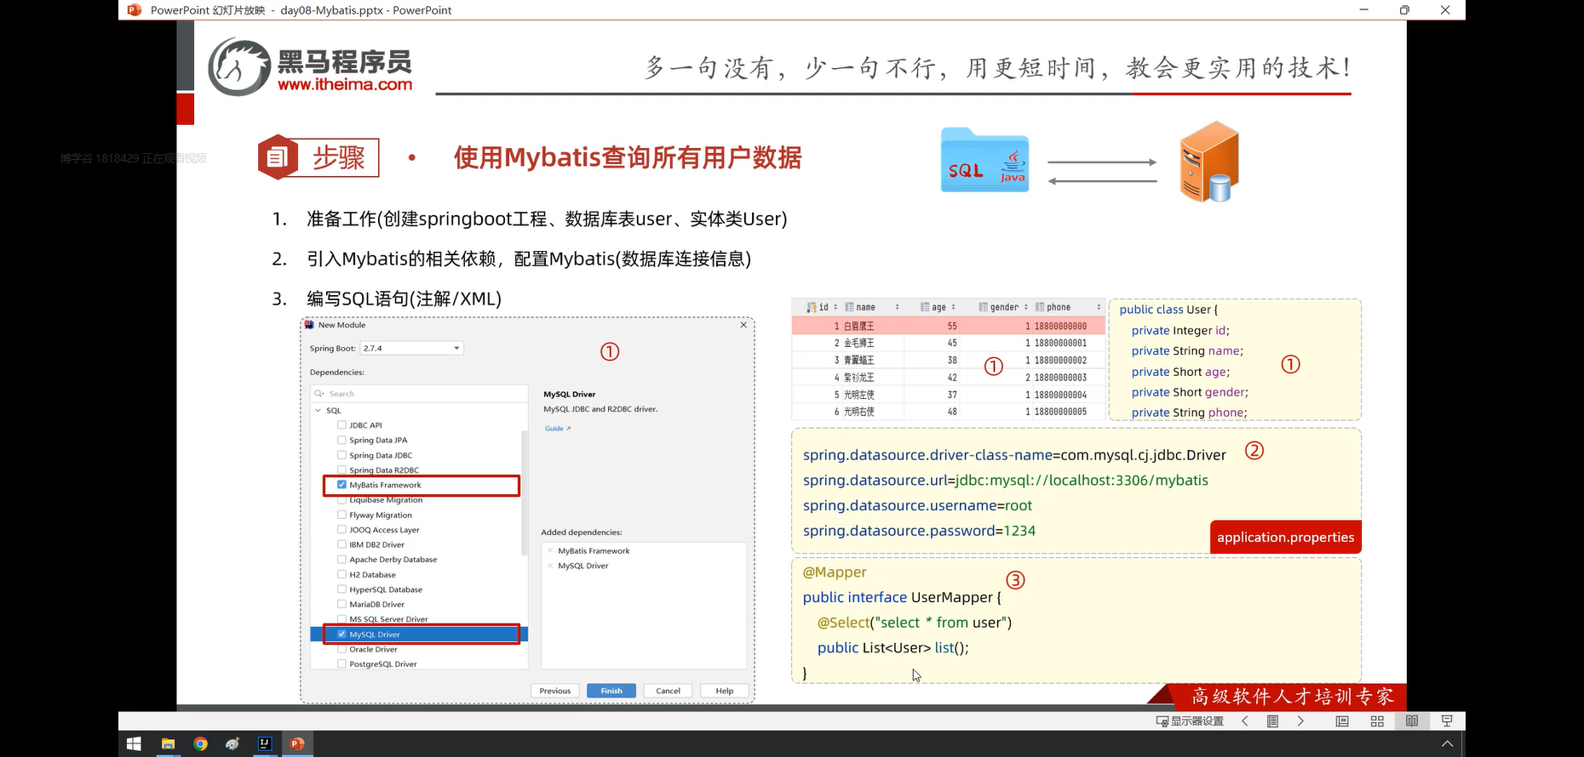
Task: Select table row with phone 18800000003
Action: pyautogui.click(x=949, y=377)
